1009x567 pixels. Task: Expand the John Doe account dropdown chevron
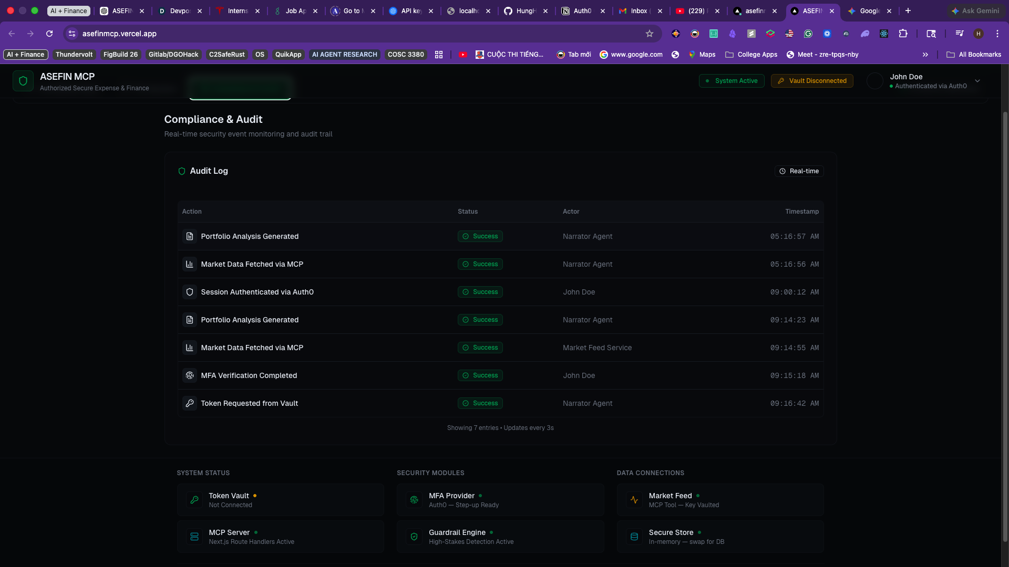(977, 81)
